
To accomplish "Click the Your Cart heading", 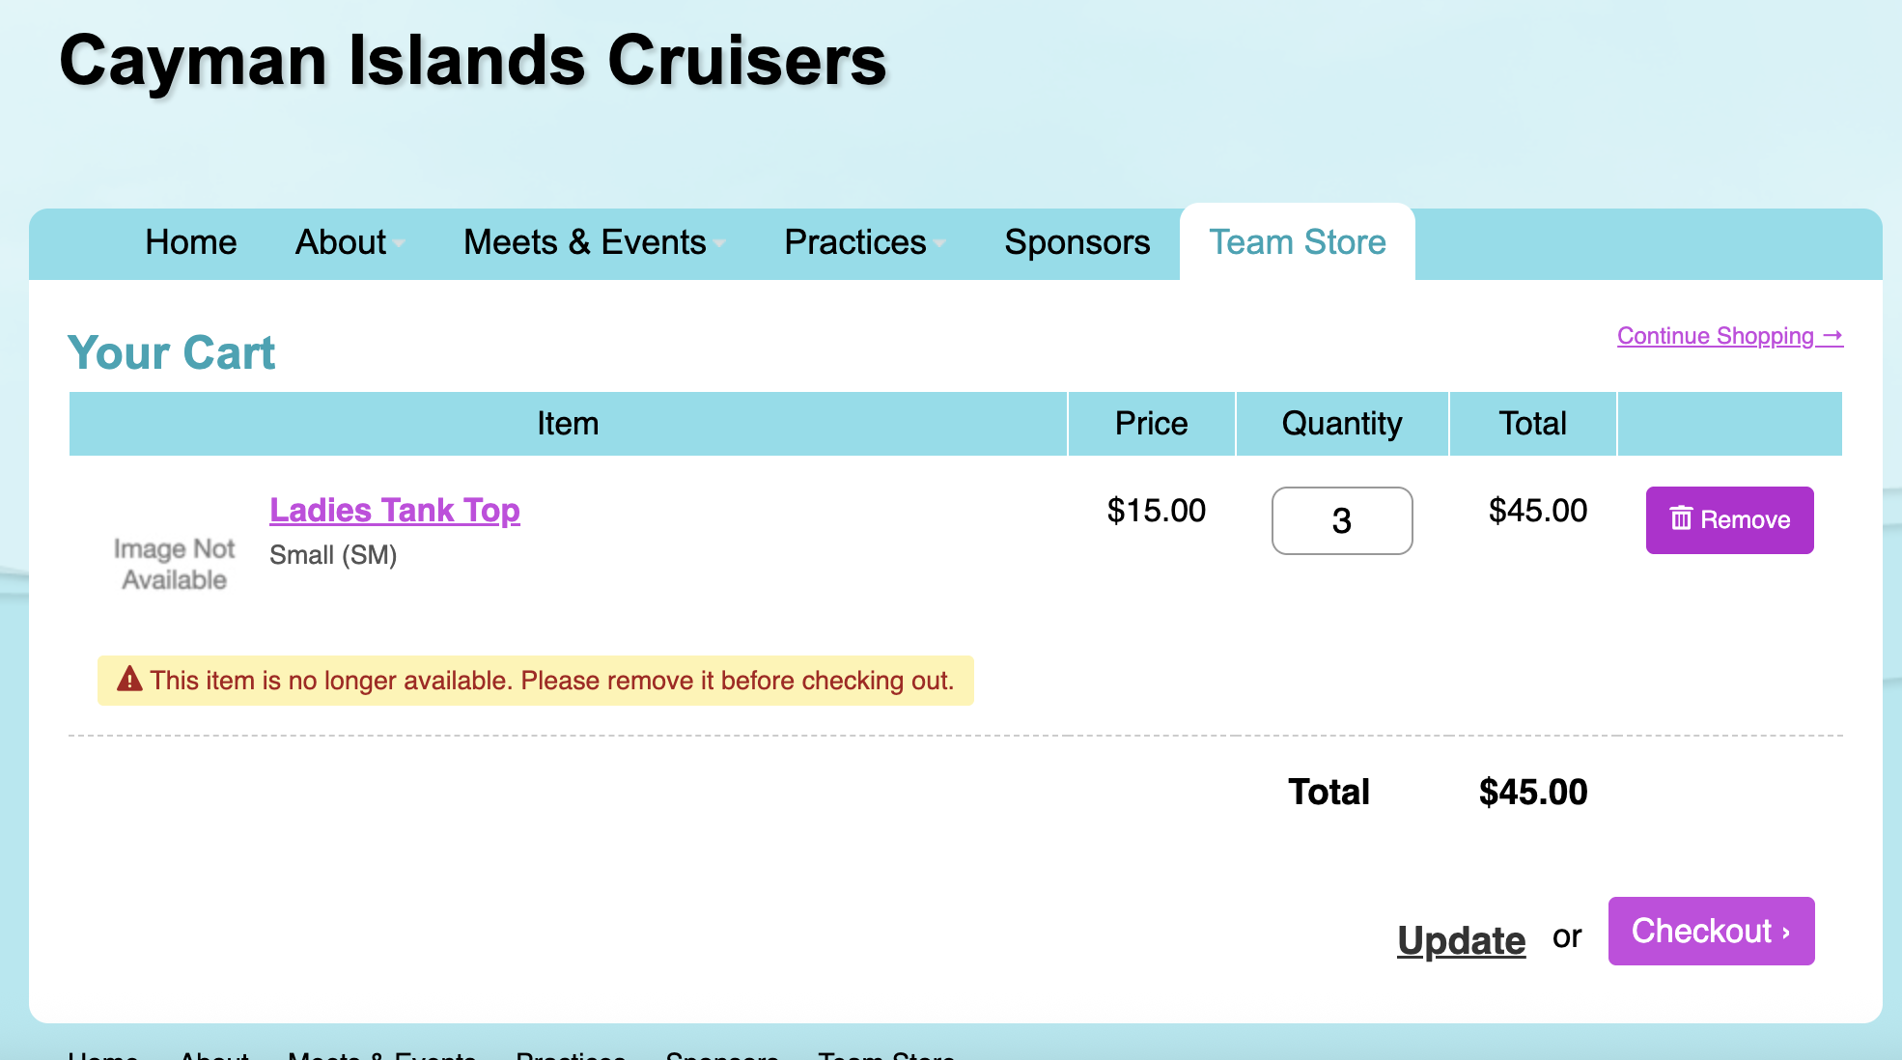I will tap(171, 352).
